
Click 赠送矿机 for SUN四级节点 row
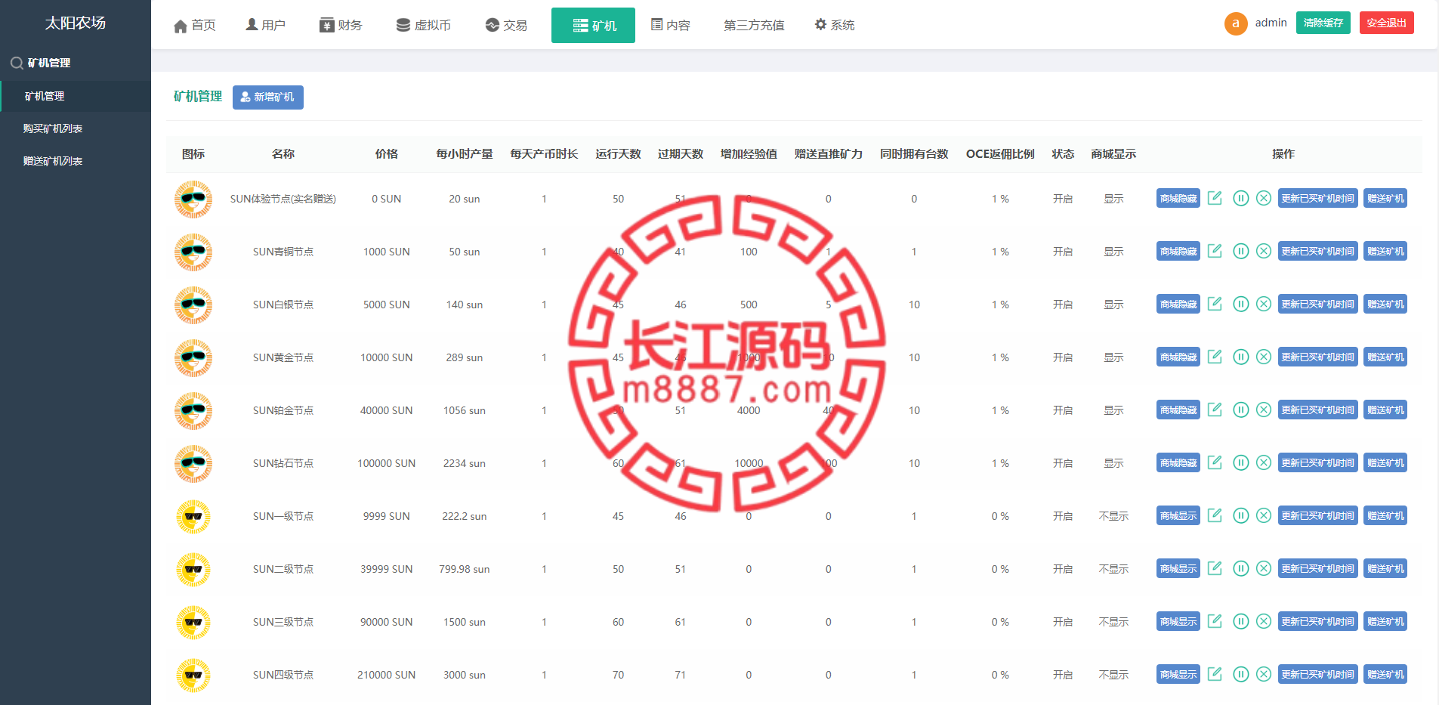pyautogui.click(x=1385, y=675)
